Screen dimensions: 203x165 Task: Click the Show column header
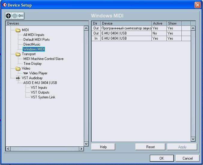[174, 23]
